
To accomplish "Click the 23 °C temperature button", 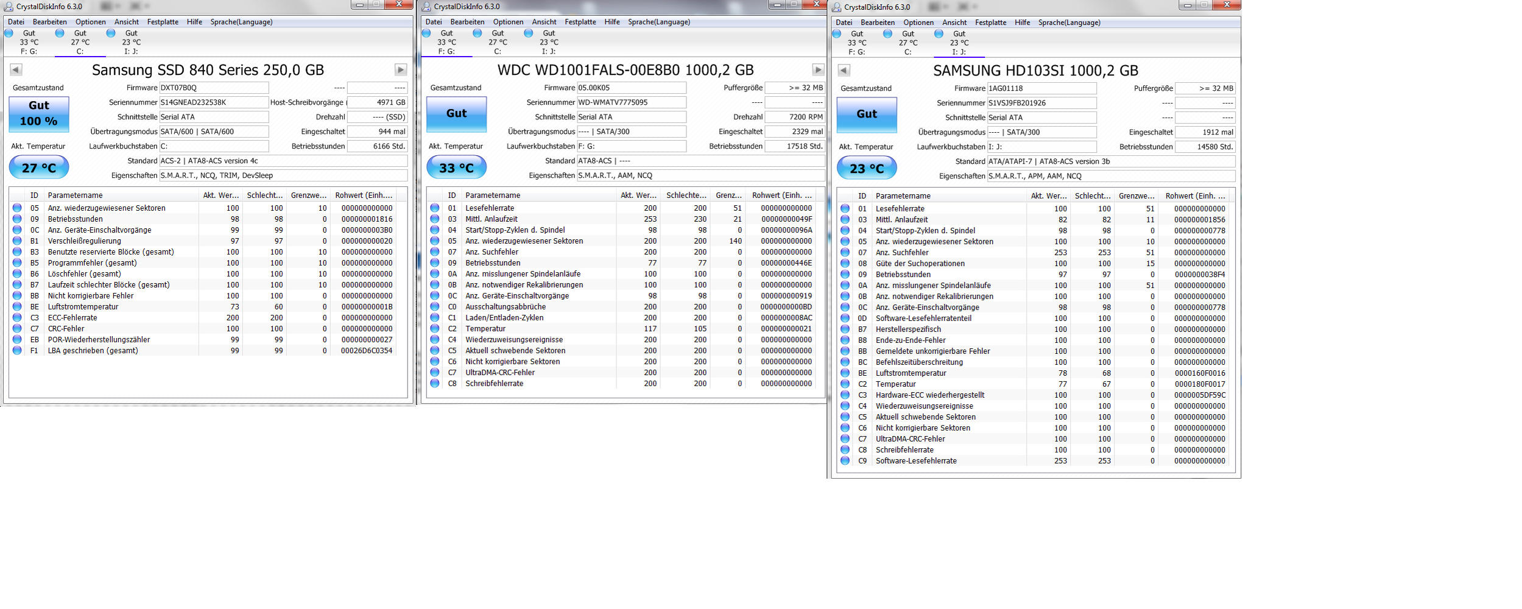I will click(x=867, y=168).
